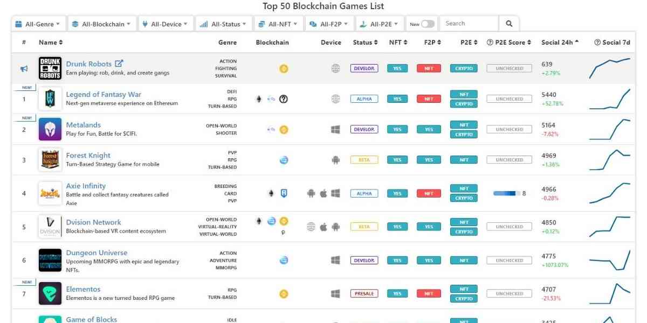This screenshot has height=323, width=647.
Task: Open the All-Blockchain filter dropdown
Action: point(102,24)
